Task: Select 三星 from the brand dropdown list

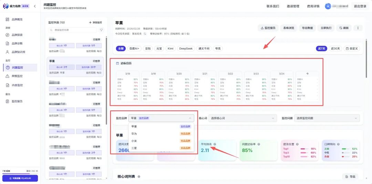Action: coord(161,148)
